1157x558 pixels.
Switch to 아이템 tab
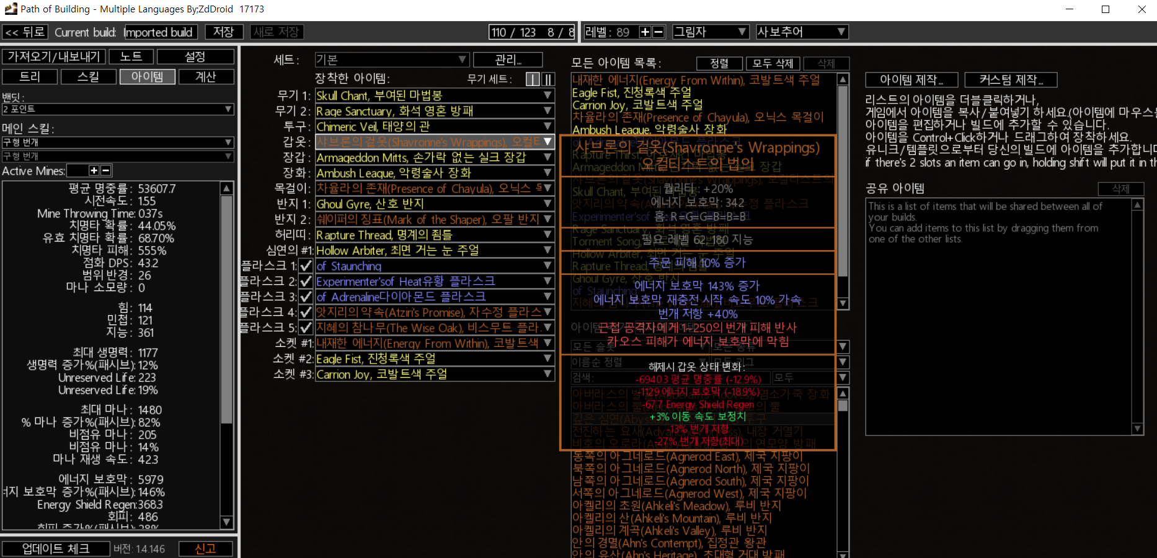pos(147,77)
